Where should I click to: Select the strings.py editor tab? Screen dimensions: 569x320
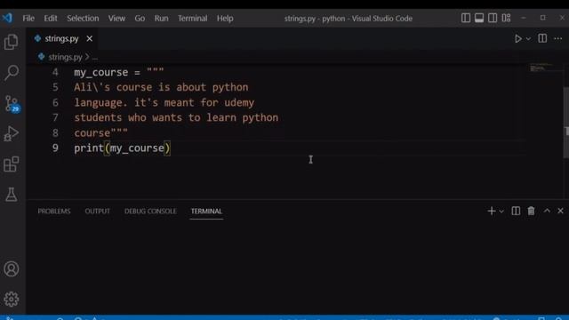coord(61,38)
